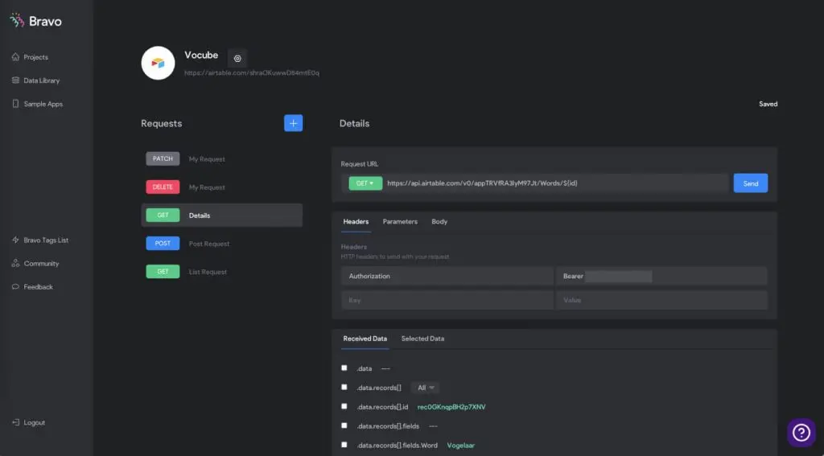Viewport: 824px width, 456px height.
Task: Switch to the Selected Data tab
Action: click(x=422, y=339)
